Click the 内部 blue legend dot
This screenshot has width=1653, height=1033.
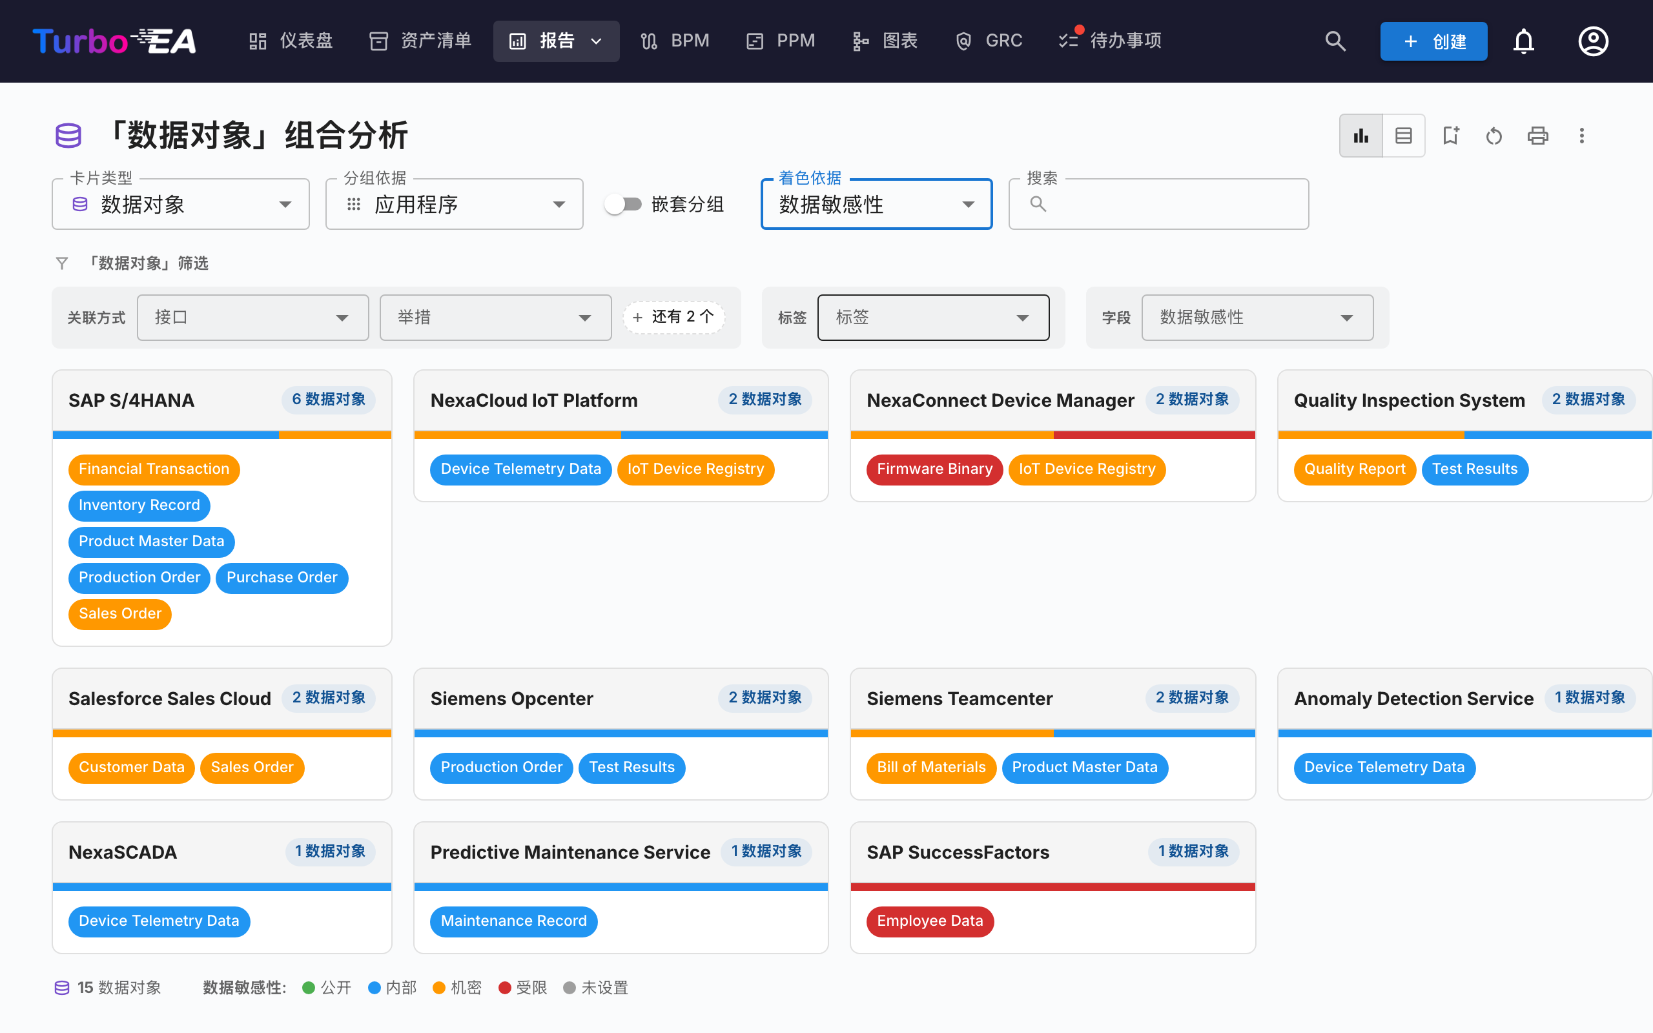click(374, 987)
